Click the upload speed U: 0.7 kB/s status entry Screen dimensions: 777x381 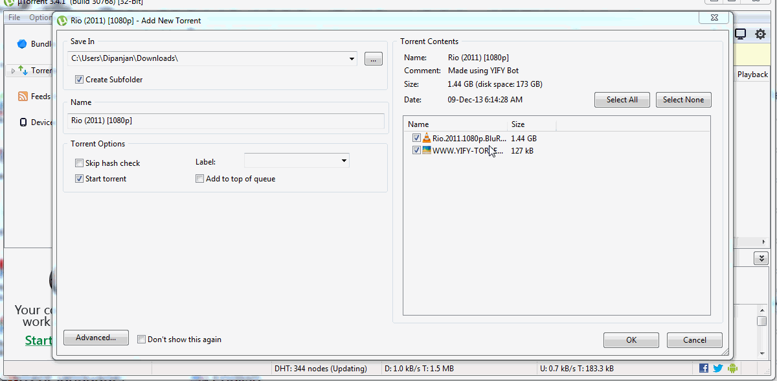(577, 369)
